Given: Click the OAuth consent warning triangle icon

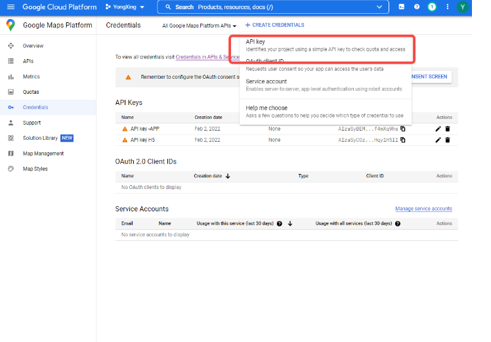Looking at the screenshot, I should tap(129, 77).
